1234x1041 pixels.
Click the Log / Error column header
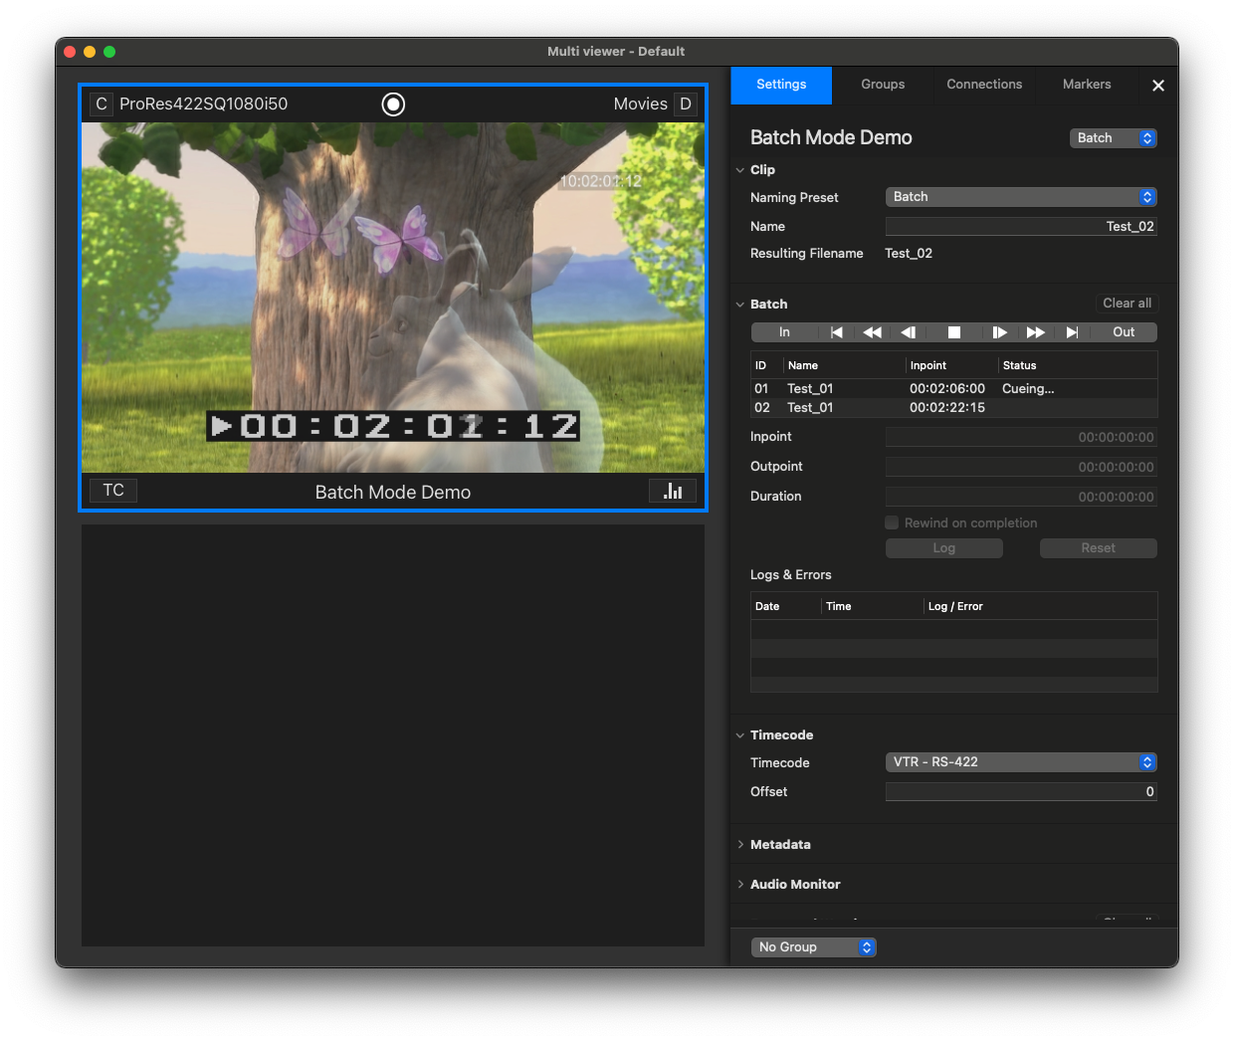coord(1041,606)
